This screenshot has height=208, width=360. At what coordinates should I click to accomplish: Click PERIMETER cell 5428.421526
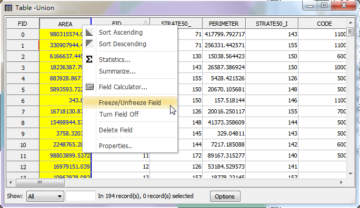[224, 78]
